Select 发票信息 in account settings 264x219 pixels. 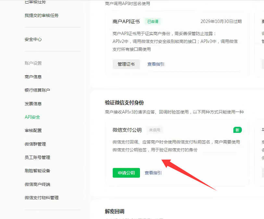pos(33,104)
